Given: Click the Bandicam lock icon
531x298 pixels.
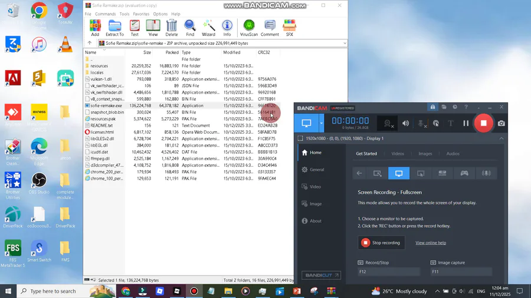Looking at the screenshot, I should pos(433,107).
